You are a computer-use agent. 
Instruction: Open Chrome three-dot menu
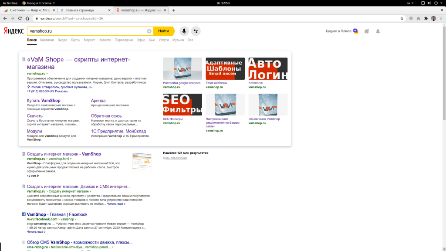[x=441, y=18]
